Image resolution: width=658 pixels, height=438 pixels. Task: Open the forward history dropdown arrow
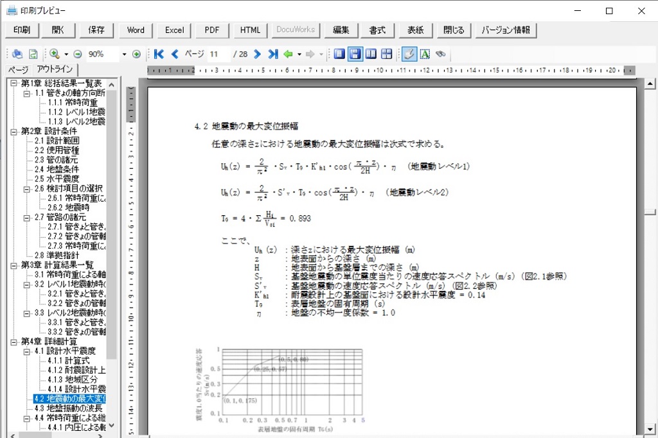click(x=321, y=55)
